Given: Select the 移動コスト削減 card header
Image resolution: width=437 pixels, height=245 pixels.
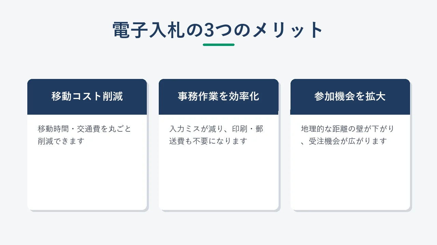Looking at the screenshot, I should (x=87, y=97).
